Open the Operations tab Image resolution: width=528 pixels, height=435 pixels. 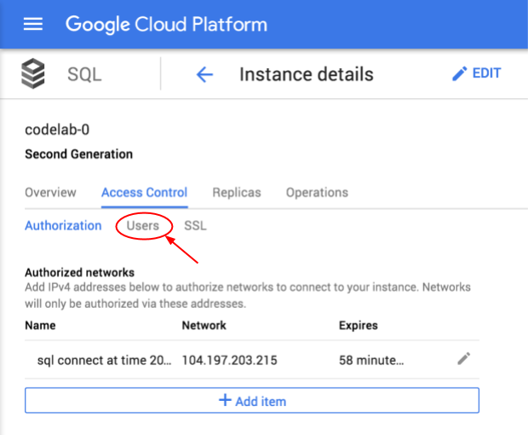[317, 193]
